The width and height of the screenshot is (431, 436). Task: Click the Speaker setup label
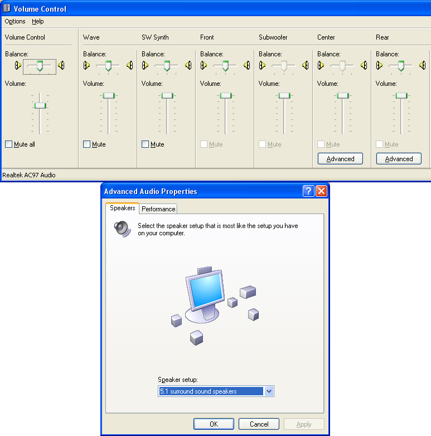coord(178,380)
